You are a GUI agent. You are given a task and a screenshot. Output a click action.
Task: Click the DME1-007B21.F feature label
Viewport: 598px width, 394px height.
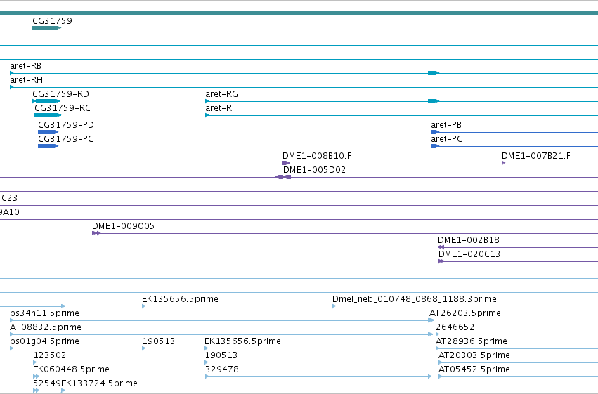coord(536,156)
